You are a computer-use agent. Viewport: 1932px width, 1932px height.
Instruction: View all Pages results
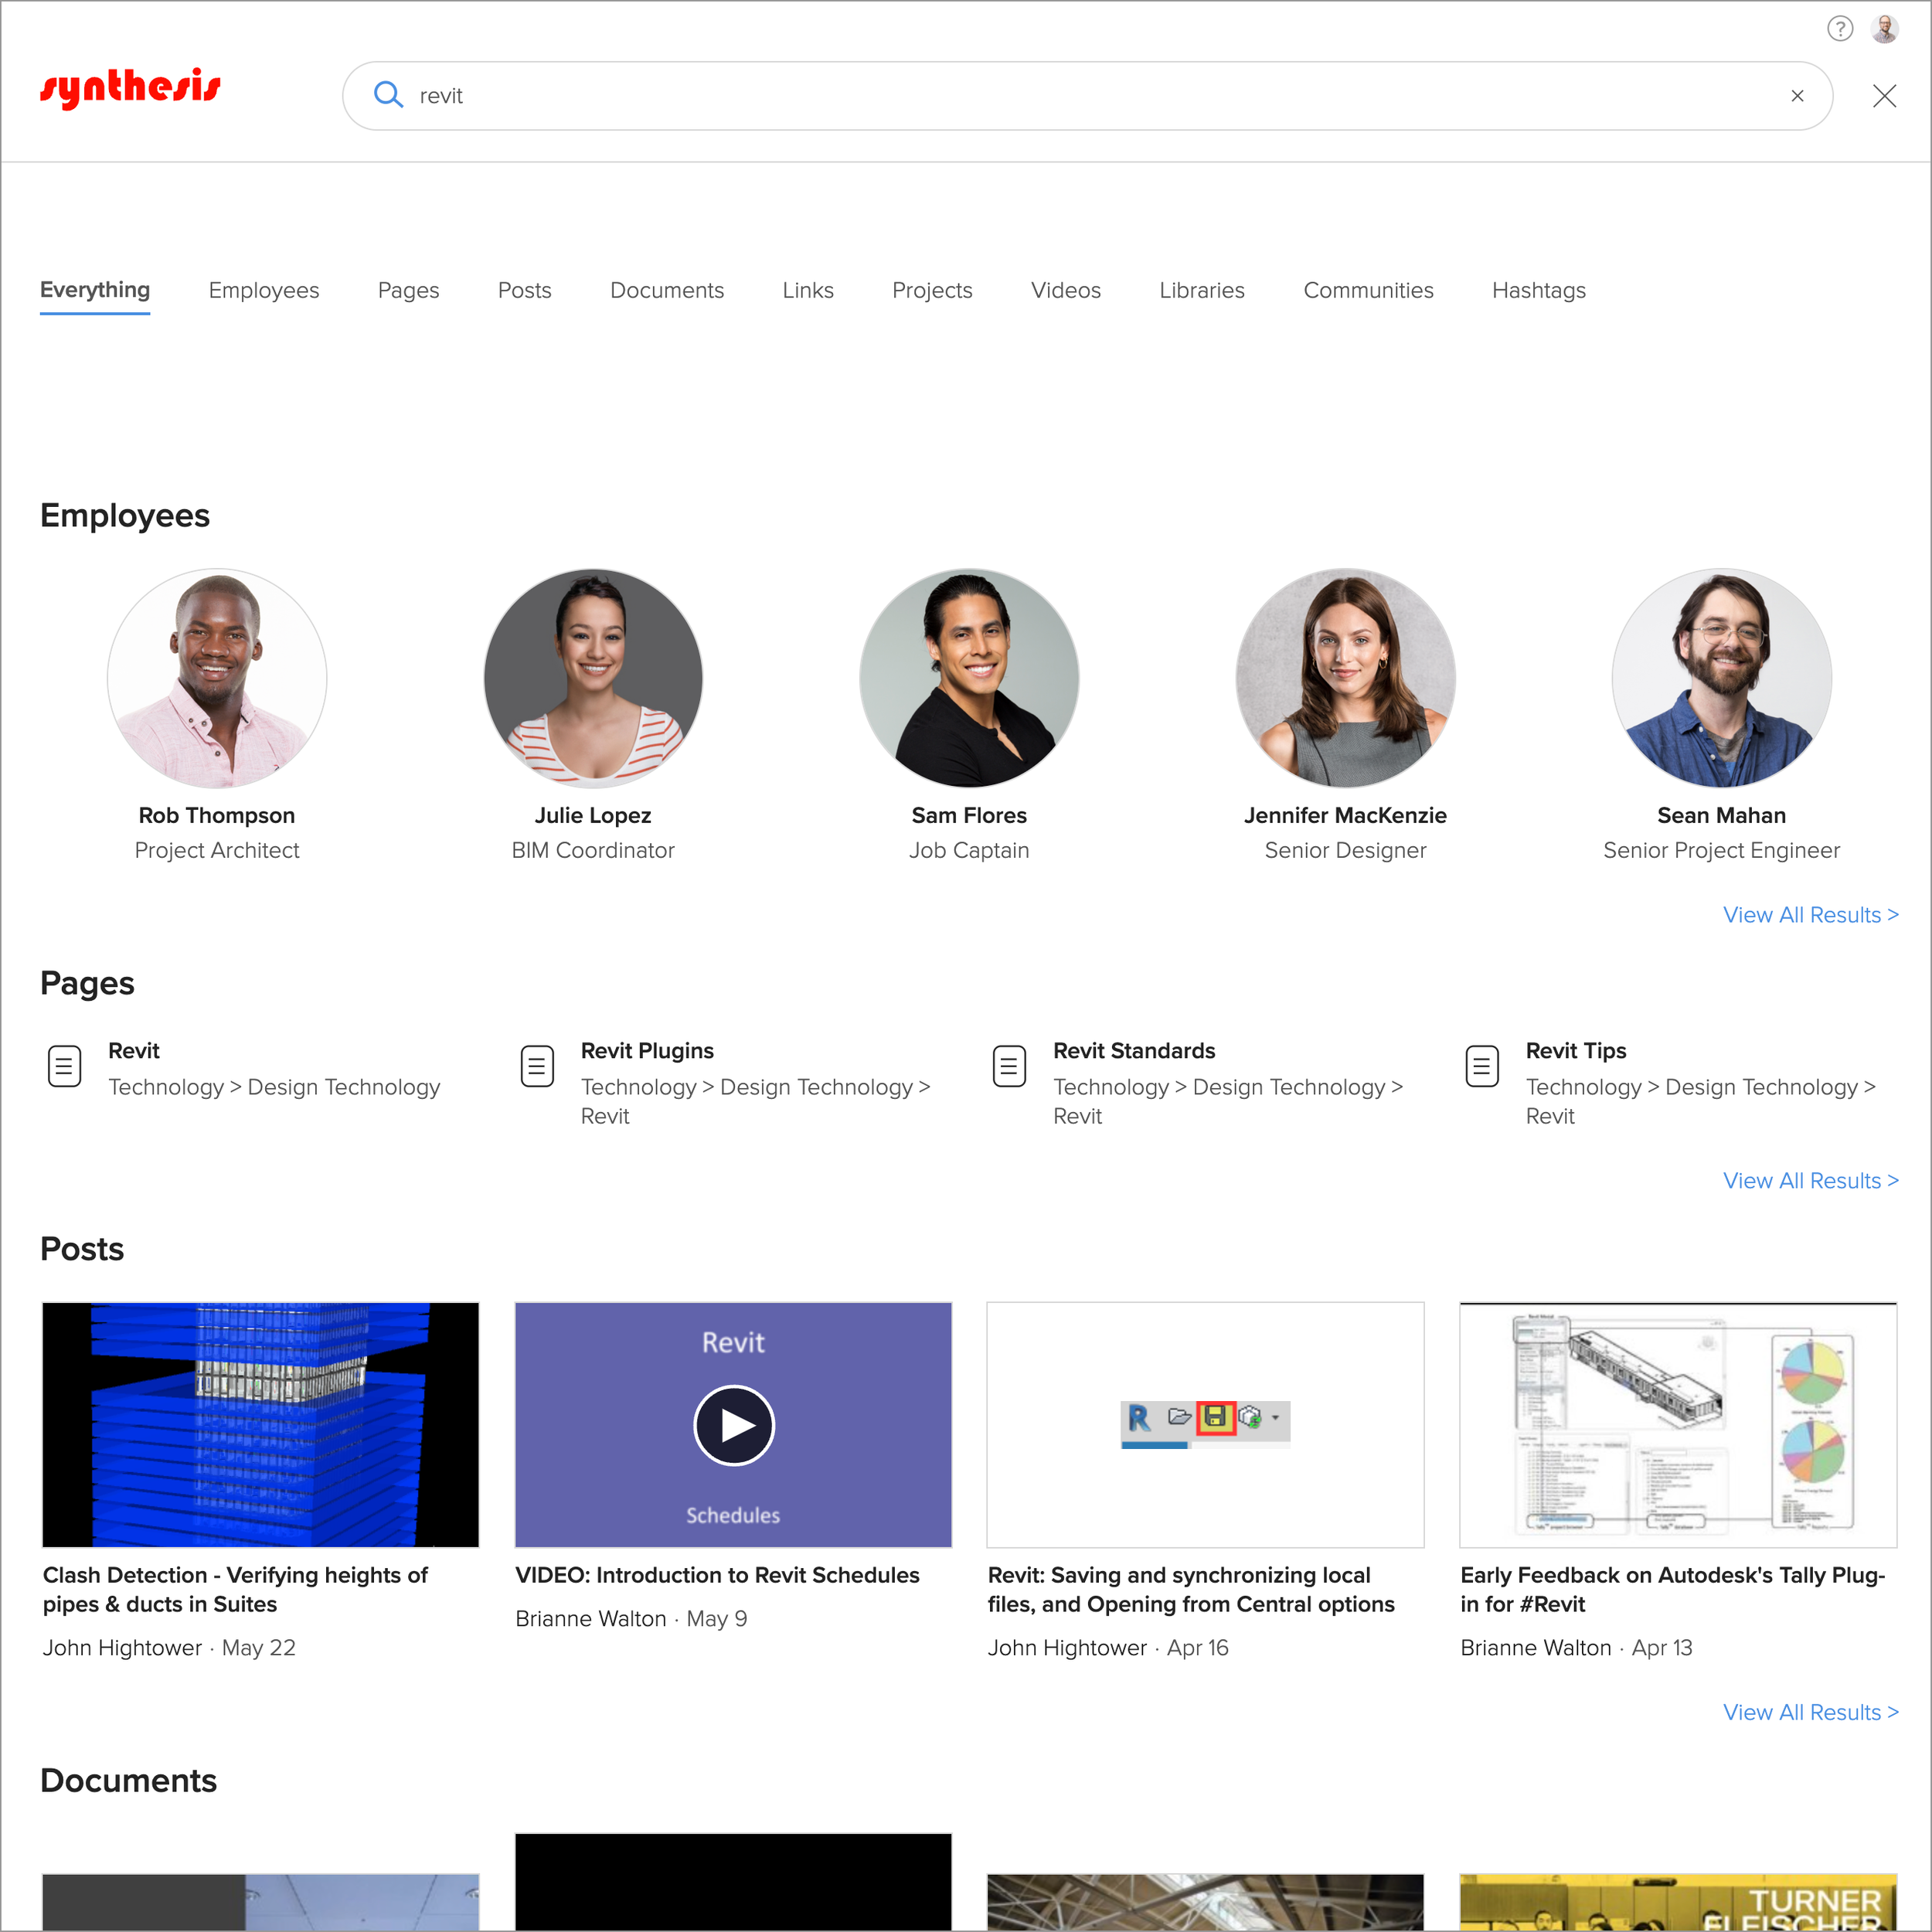1810,1181
